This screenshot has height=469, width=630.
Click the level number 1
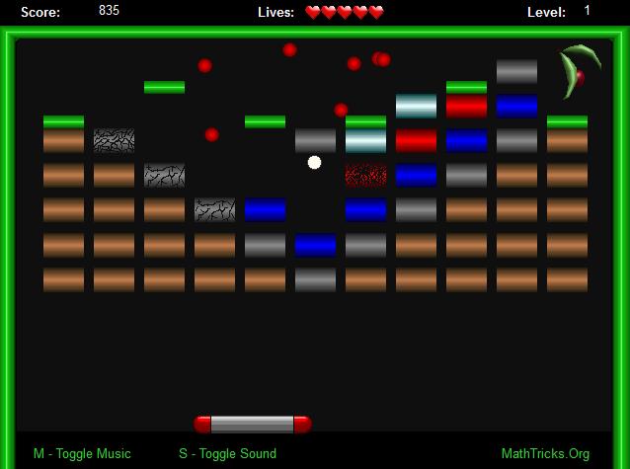tap(587, 11)
